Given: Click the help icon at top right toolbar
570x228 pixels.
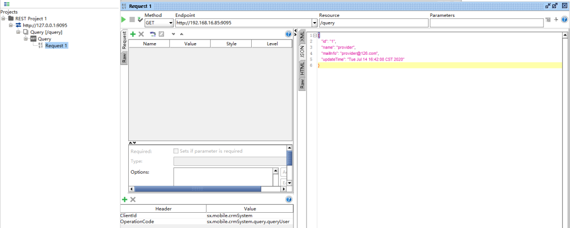Looking at the screenshot, I should 565,19.
